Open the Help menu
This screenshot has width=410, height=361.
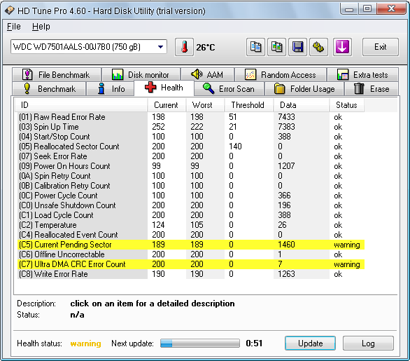click(x=41, y=27)
